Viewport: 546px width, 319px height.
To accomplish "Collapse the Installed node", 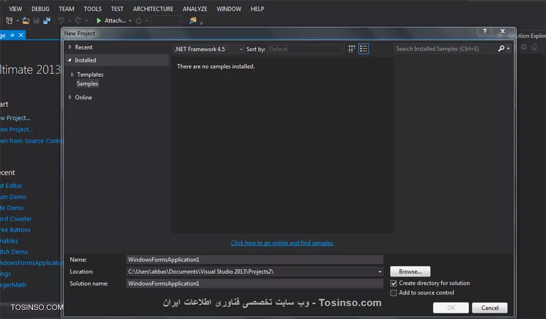I will click(70, 60).
